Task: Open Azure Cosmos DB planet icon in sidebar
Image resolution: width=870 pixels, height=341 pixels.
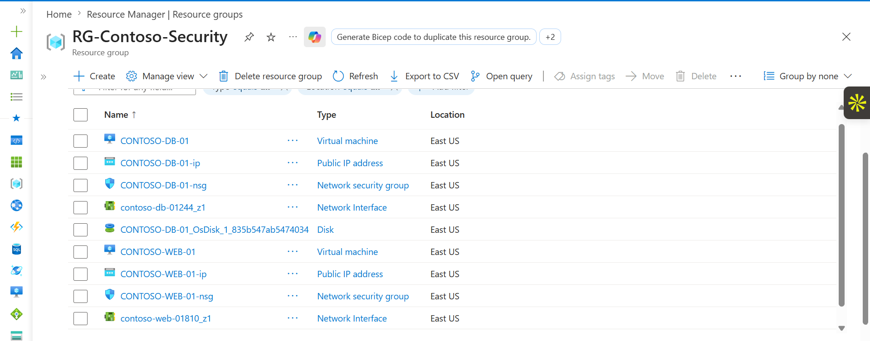Action: click(16, 270)
